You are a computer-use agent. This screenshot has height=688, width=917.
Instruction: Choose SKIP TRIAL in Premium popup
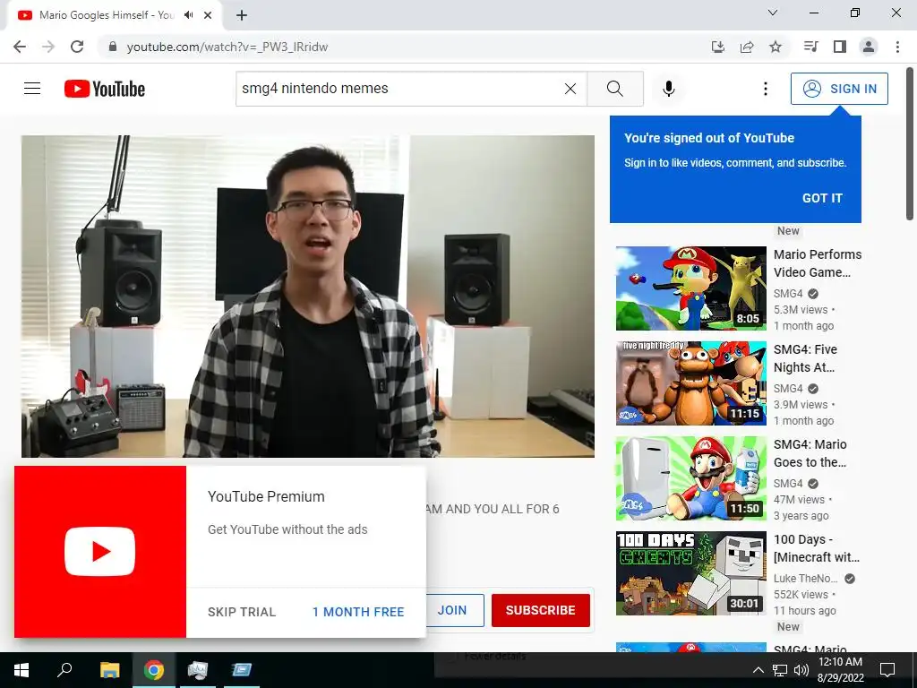242,612
